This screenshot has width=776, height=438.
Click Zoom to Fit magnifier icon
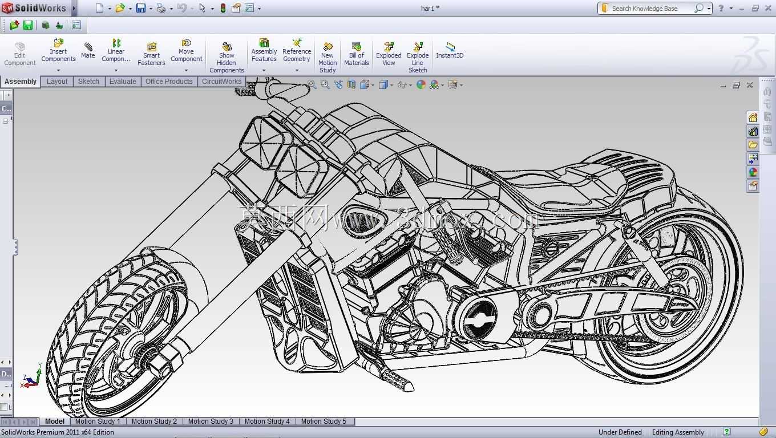click(312, 84)
